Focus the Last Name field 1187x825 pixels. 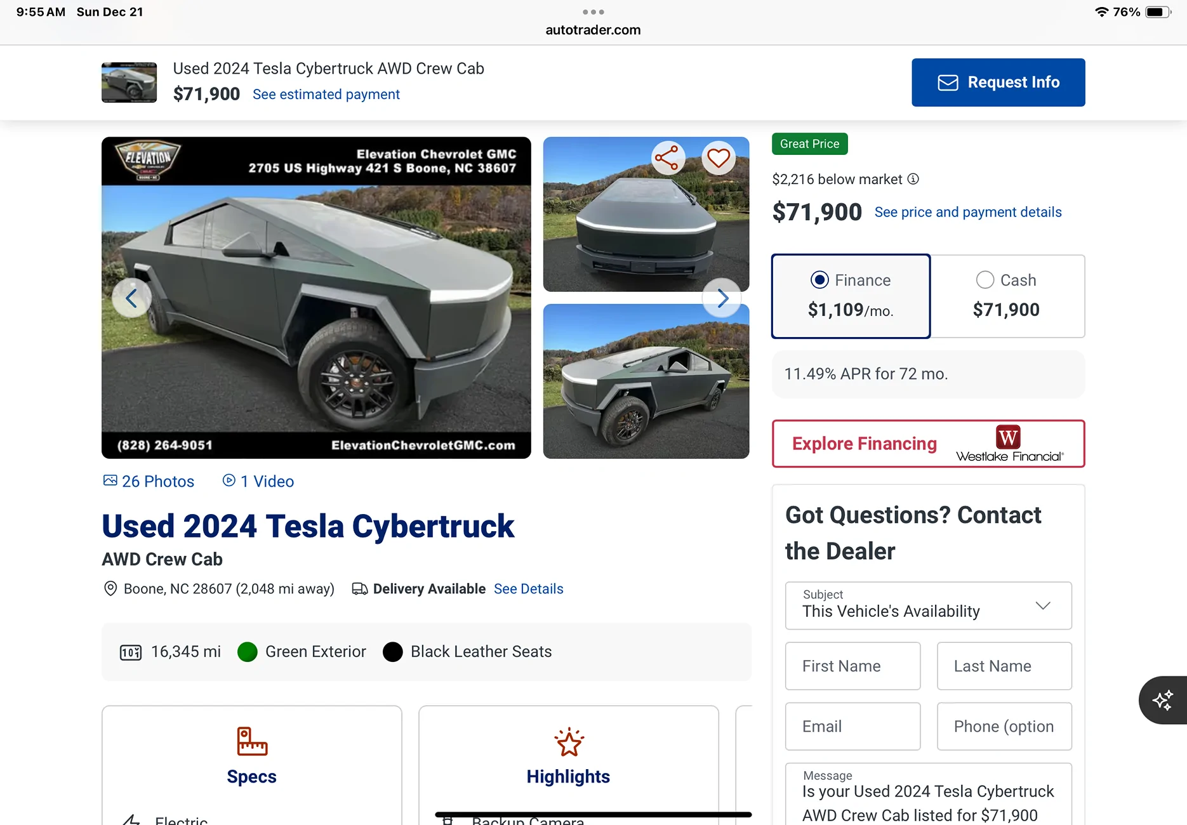pyautogui.click(x=1004, y=666)
